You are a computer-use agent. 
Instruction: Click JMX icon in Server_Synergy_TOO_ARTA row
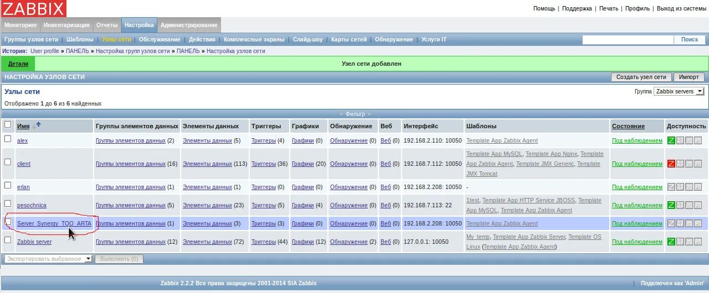point(689,223)
